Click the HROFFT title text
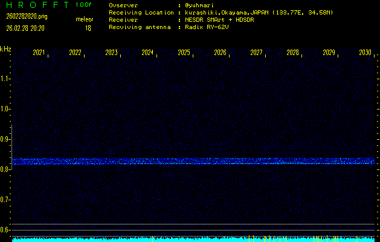Viewport: 380px width, 242px height. point(37,5)
